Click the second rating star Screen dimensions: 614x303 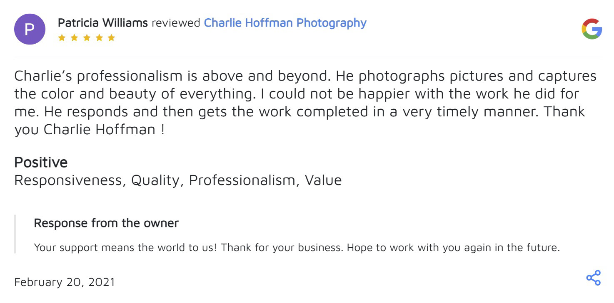(74, 38)
